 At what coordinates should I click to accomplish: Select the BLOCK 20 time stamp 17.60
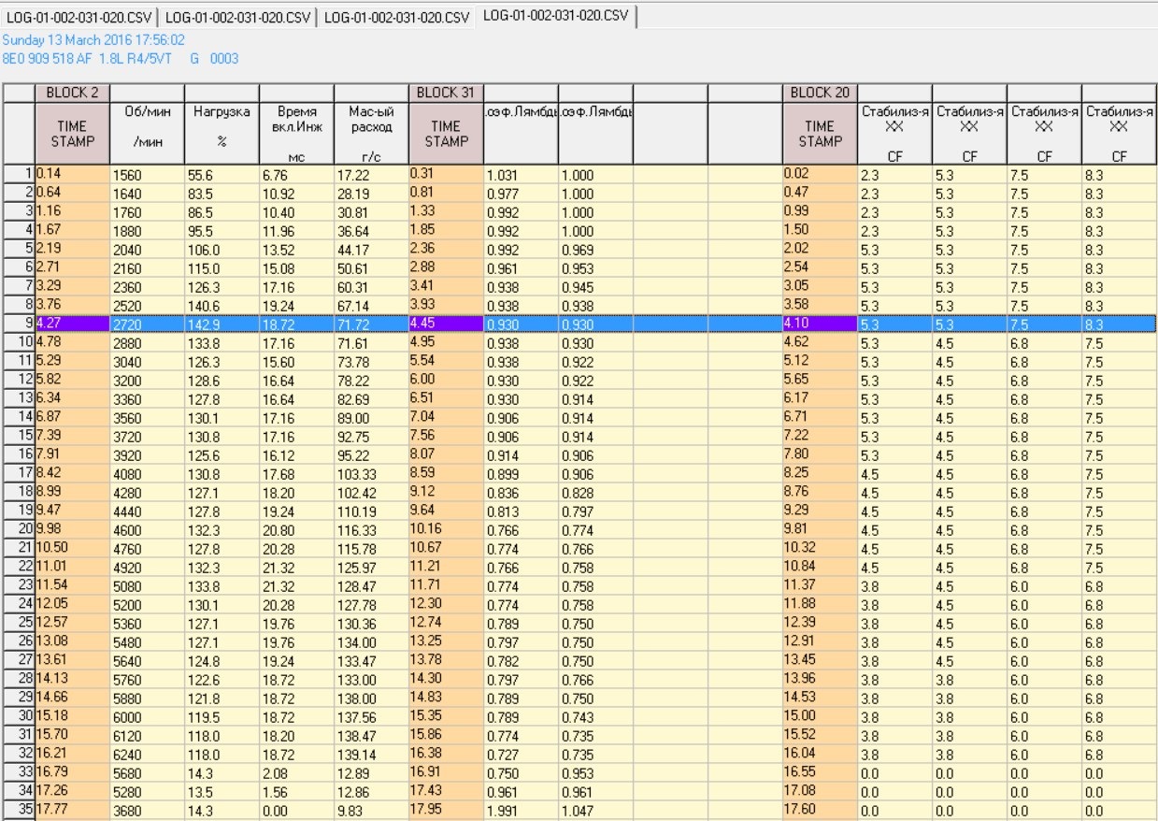tap(820, 811)
